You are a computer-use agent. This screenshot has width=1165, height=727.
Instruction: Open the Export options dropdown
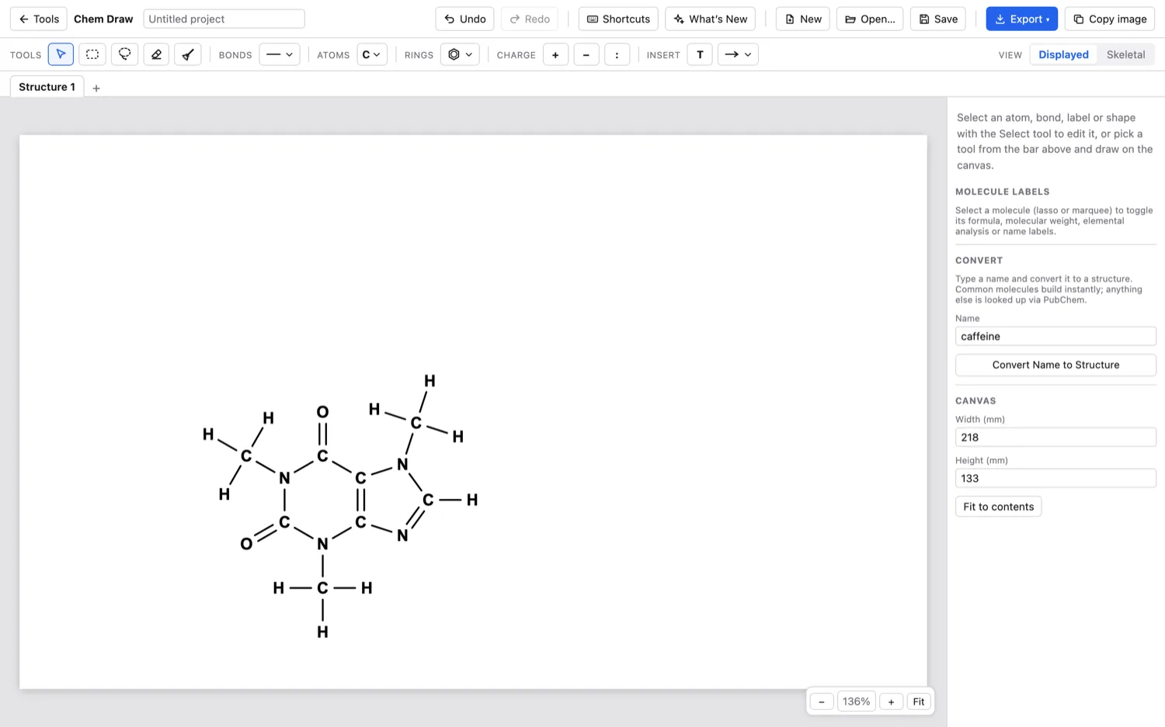coord(1021,19)
